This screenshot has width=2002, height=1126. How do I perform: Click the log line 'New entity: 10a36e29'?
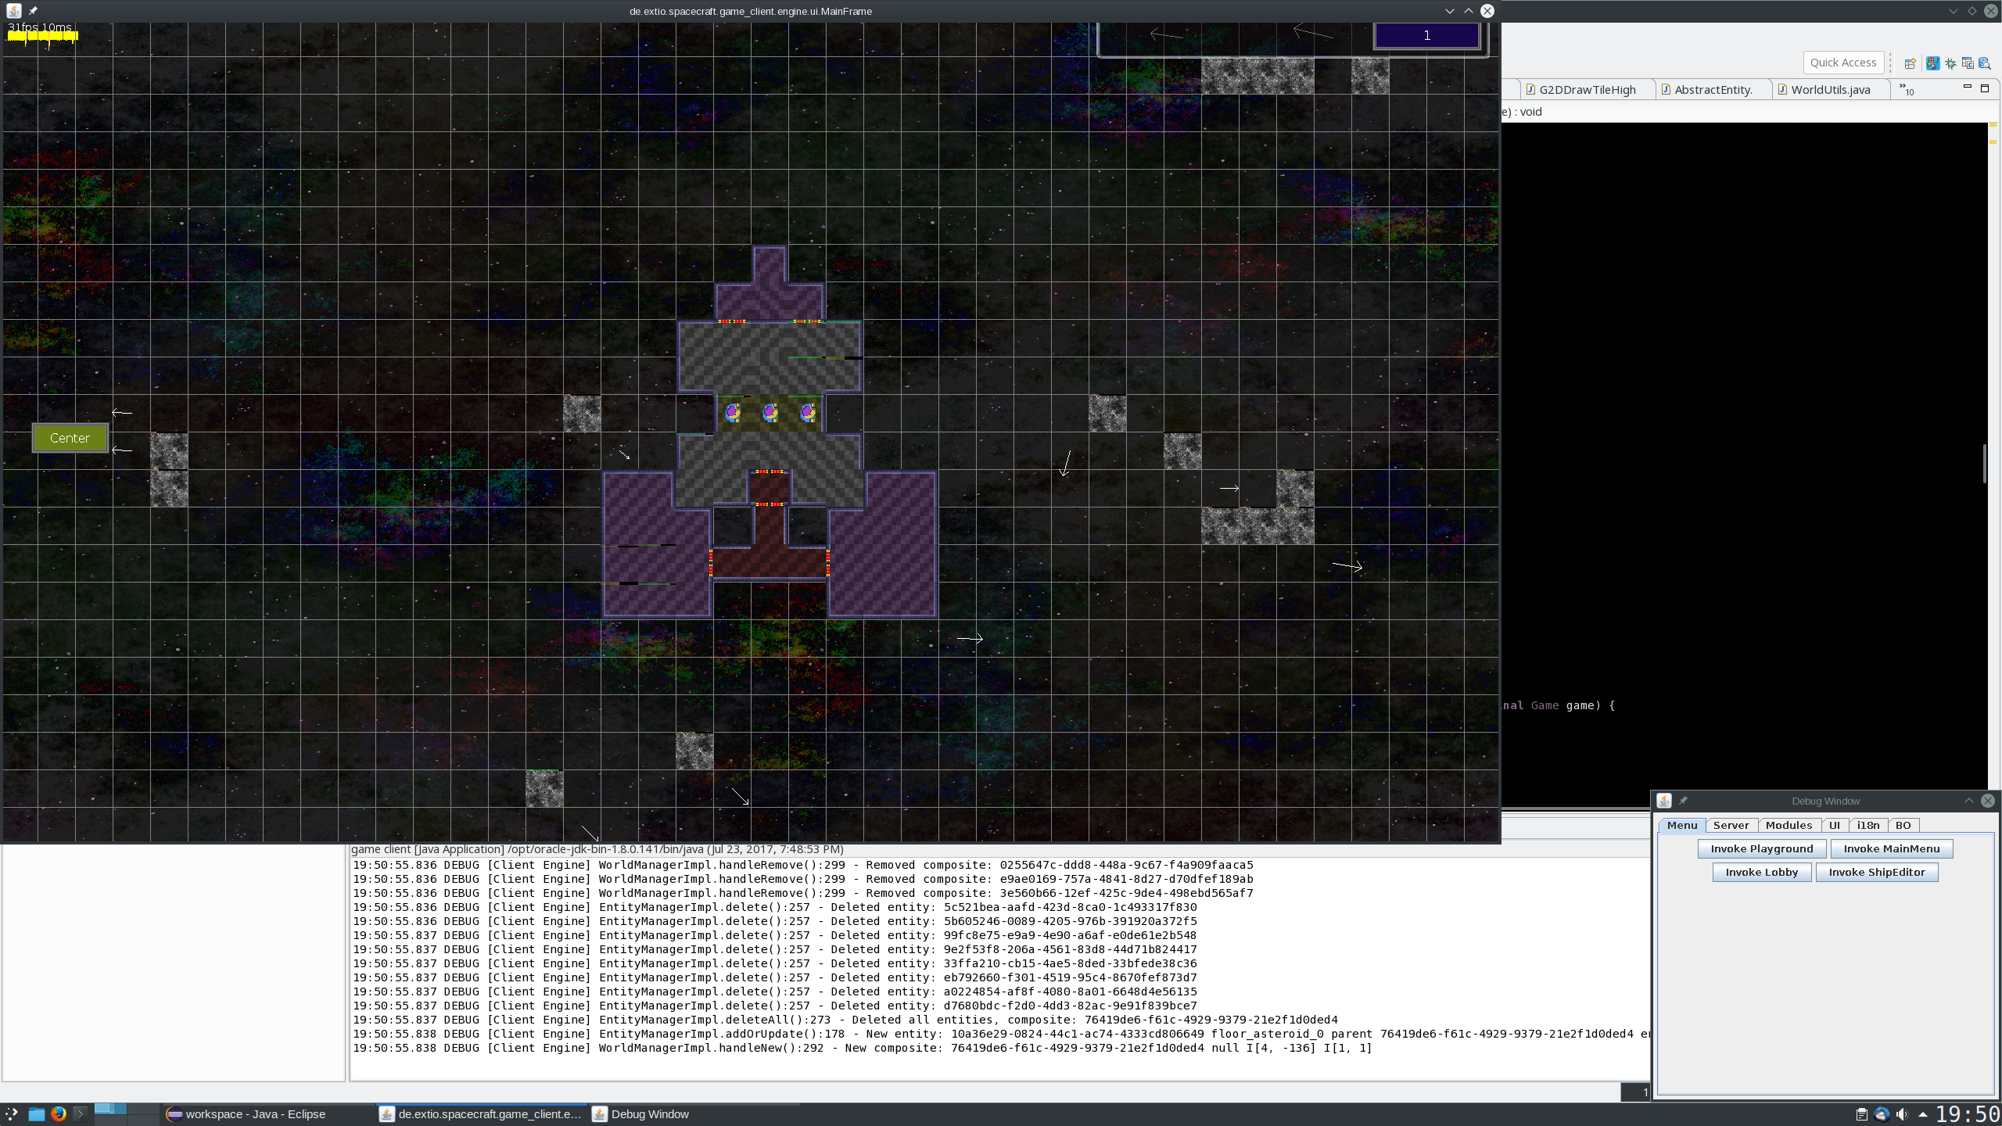tap(1001, 1034)
